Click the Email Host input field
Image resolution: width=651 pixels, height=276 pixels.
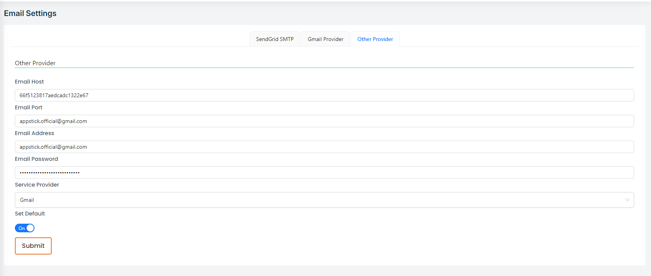point(324,95)
